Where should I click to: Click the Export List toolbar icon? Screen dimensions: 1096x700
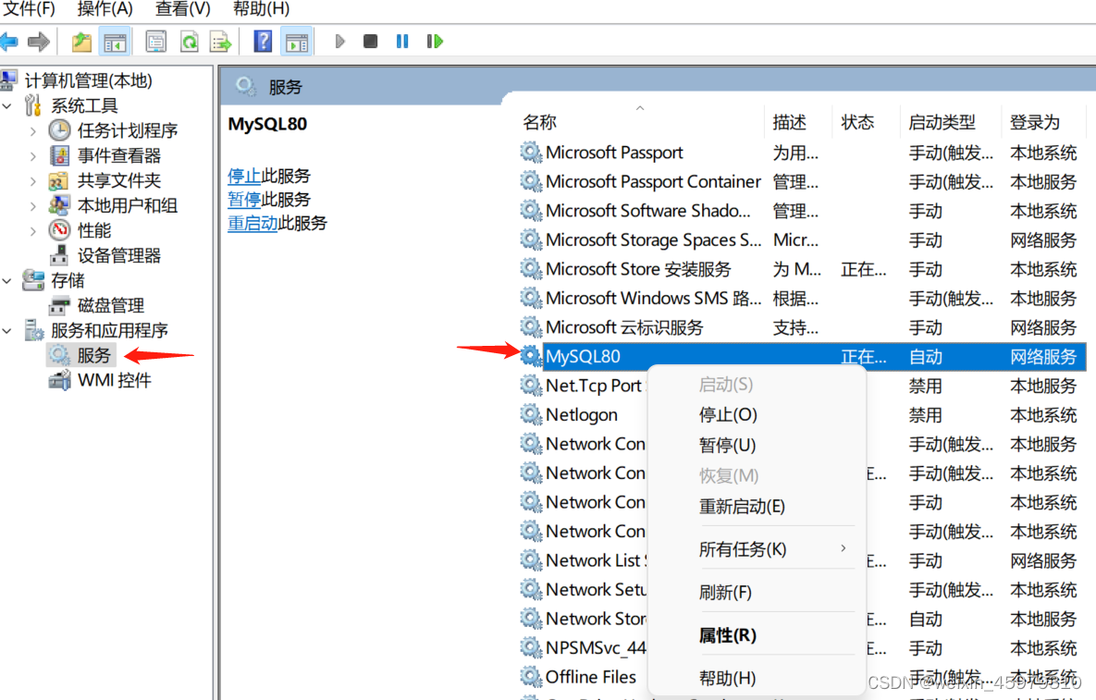click(220, 42)
